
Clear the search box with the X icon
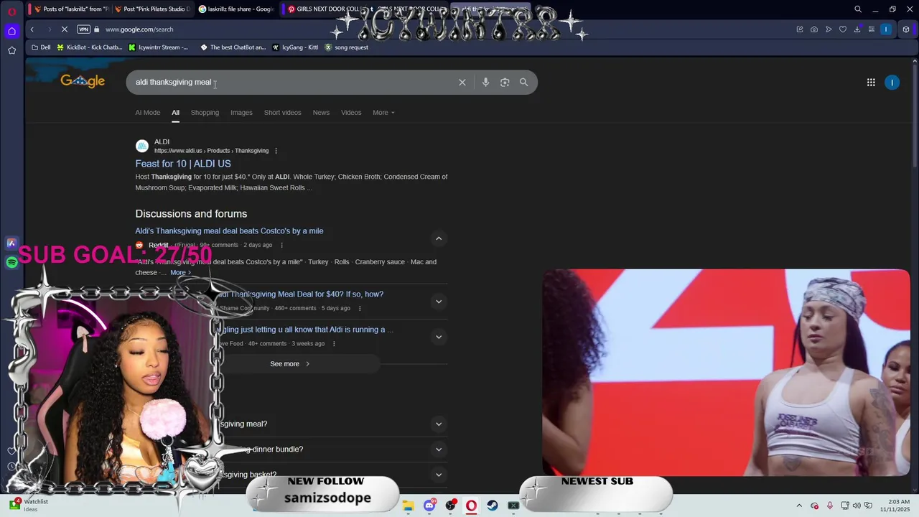pos(462,83)
